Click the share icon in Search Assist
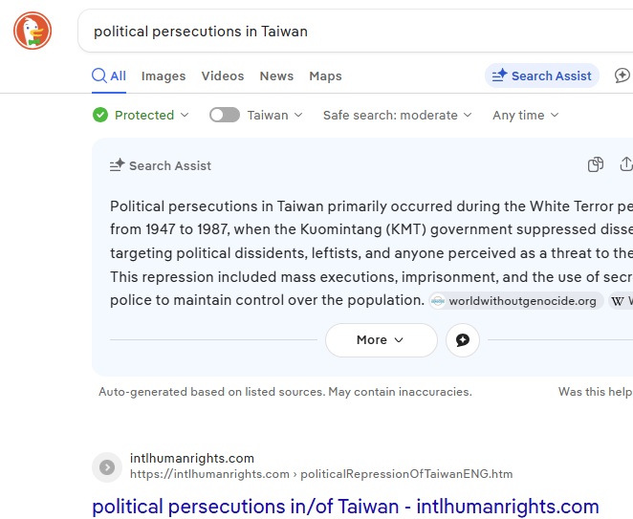The width and height of the screenshot is (633, 519). point(626,164)
